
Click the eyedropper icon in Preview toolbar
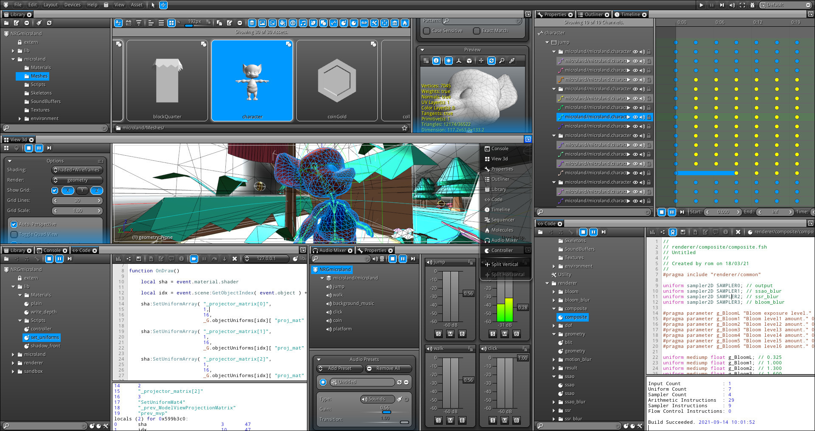click(x=512, y=61)
